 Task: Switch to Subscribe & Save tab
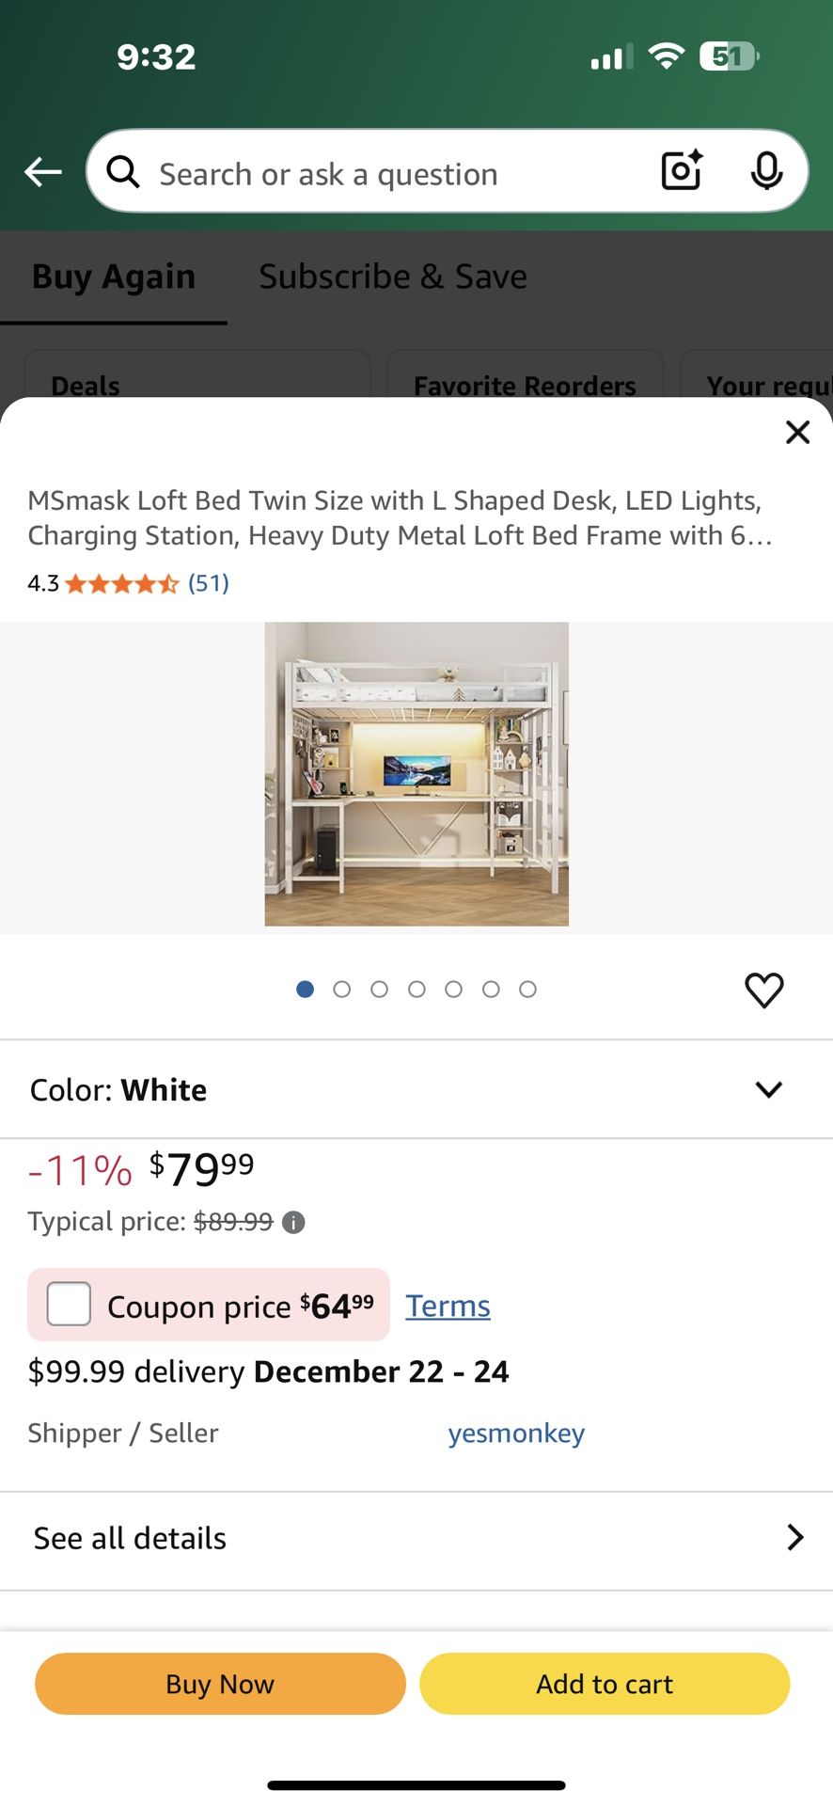point(392,277)
